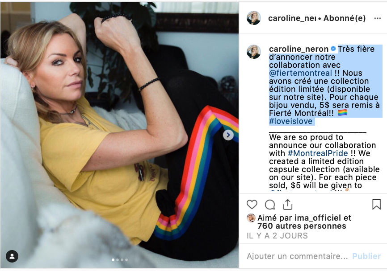Open comments via the speech bubble icon
This screenshot has width=387, height=271.
tap(270, 205)
